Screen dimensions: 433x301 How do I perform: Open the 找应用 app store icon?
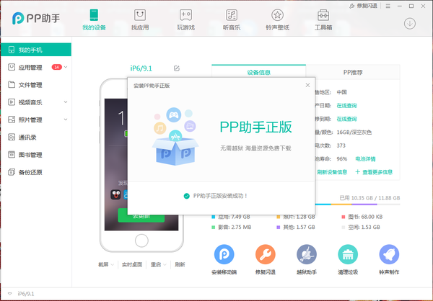140,15
